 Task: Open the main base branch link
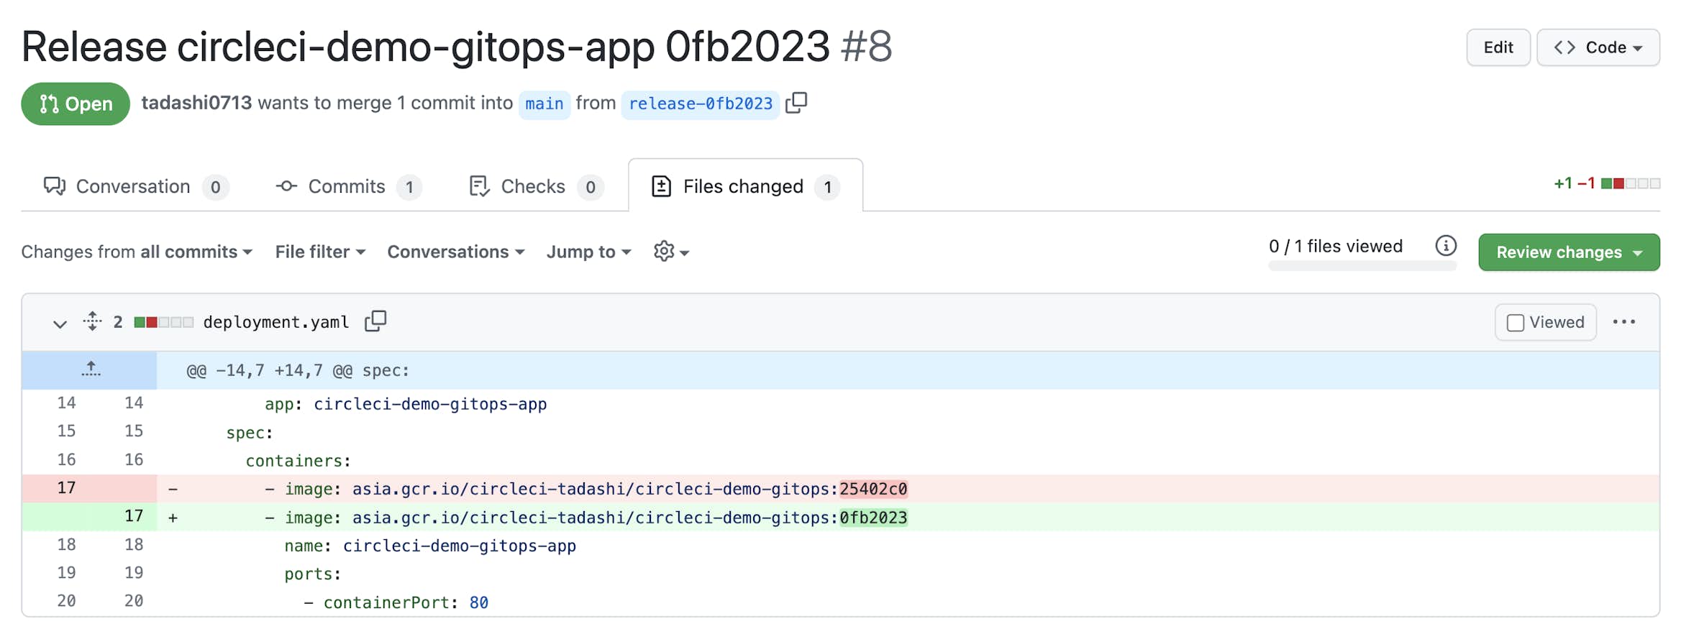(544, 104)
